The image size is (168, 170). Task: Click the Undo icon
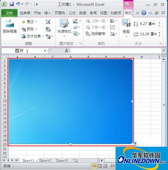[18, 4]
